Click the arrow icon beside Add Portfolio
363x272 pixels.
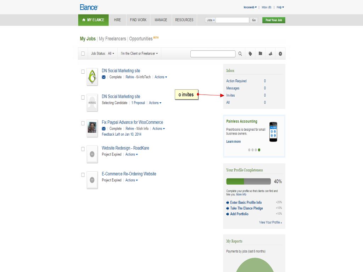(228, 214)
